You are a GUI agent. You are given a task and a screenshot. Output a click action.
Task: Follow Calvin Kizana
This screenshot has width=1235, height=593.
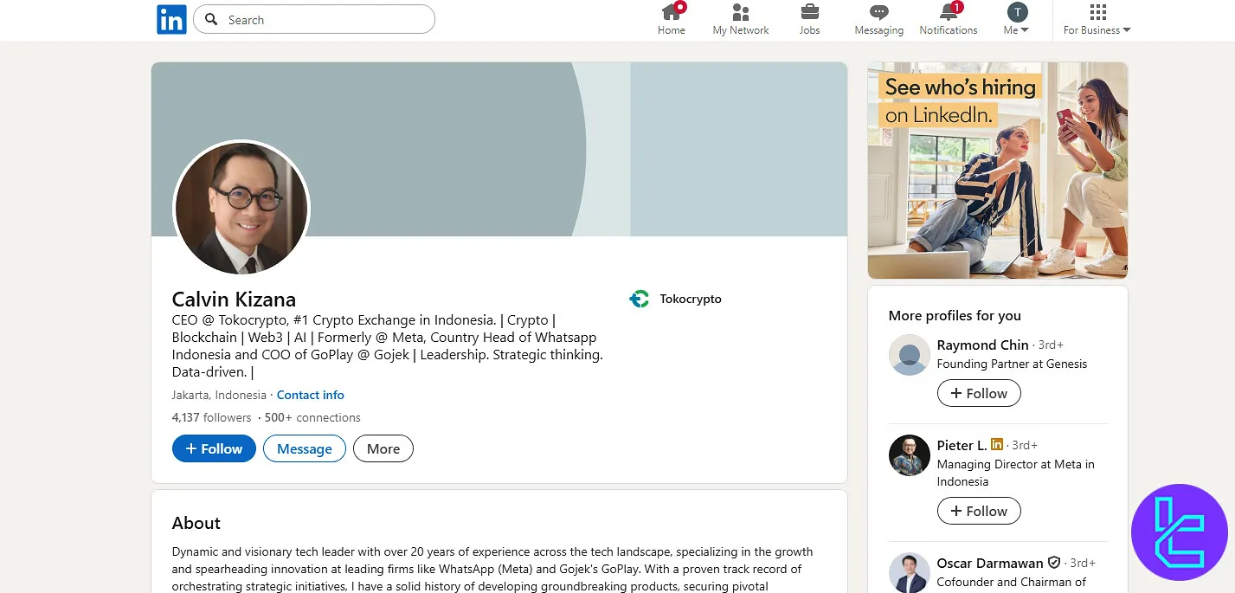pyautogui.click(x=214, y=448)
